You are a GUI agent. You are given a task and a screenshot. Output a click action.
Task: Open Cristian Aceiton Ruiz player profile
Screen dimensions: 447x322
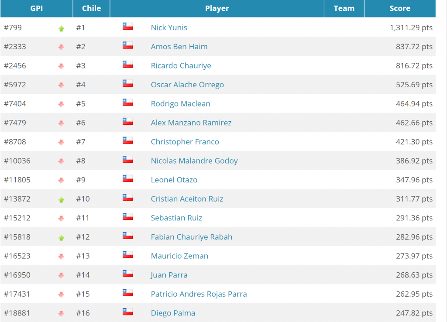click(187, 199)
